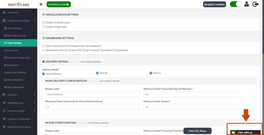Click the Logistics Configuration gear icon
This screenshot has height=135, width=264.
tap(4, 119)
